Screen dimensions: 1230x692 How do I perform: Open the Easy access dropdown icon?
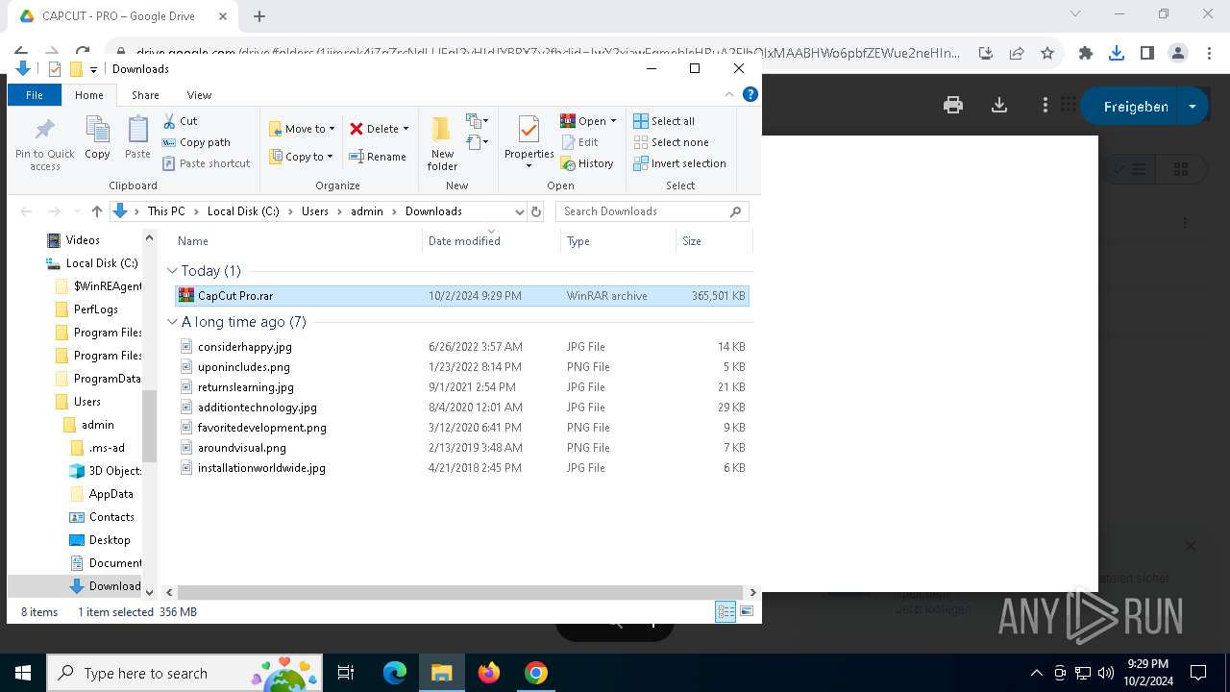[478, 142]
